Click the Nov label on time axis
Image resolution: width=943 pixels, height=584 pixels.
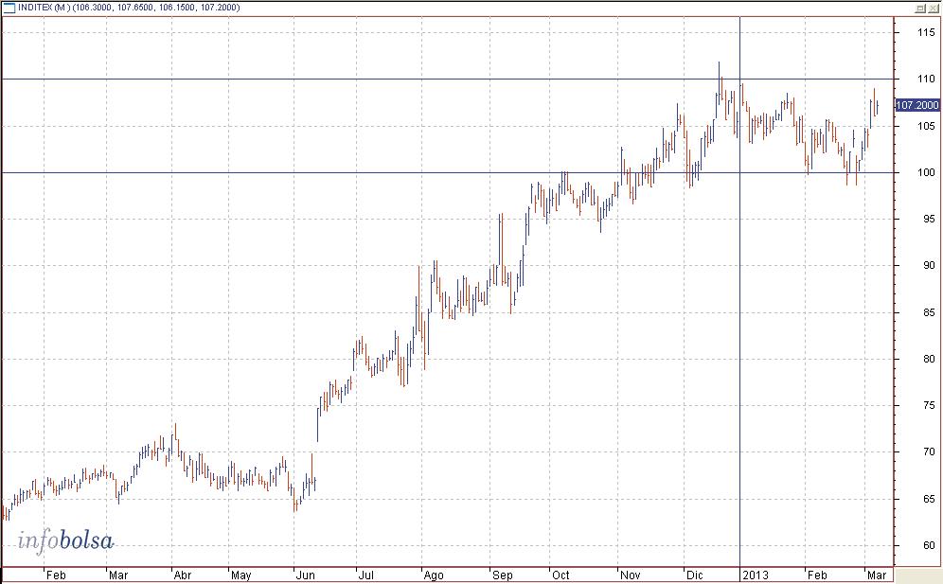coord(631,575)
